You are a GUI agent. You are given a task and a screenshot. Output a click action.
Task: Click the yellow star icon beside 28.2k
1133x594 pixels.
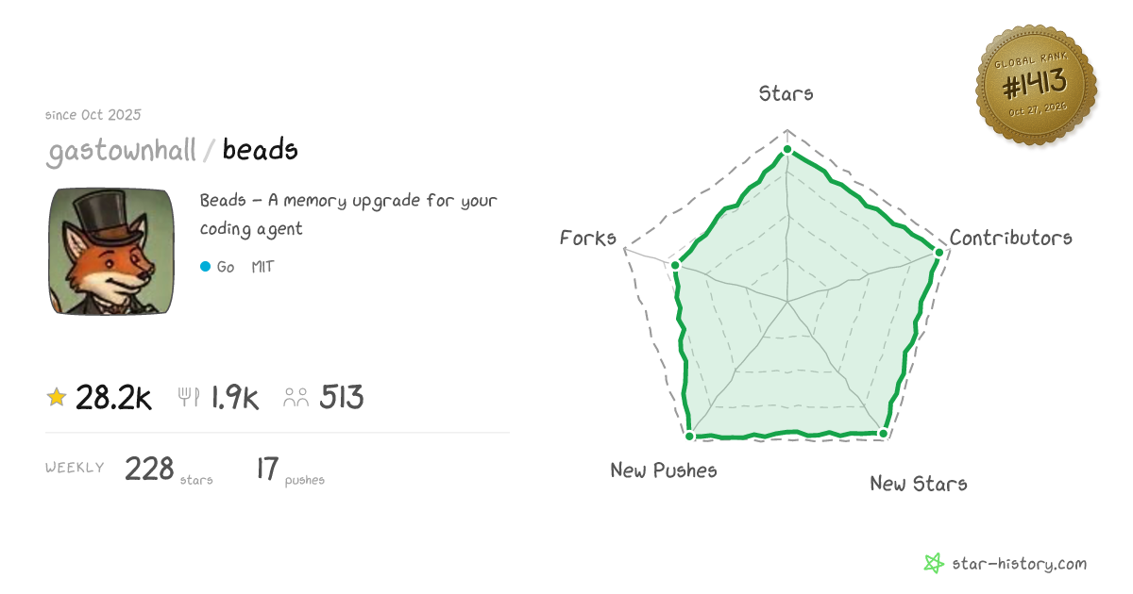click(57, 398)
